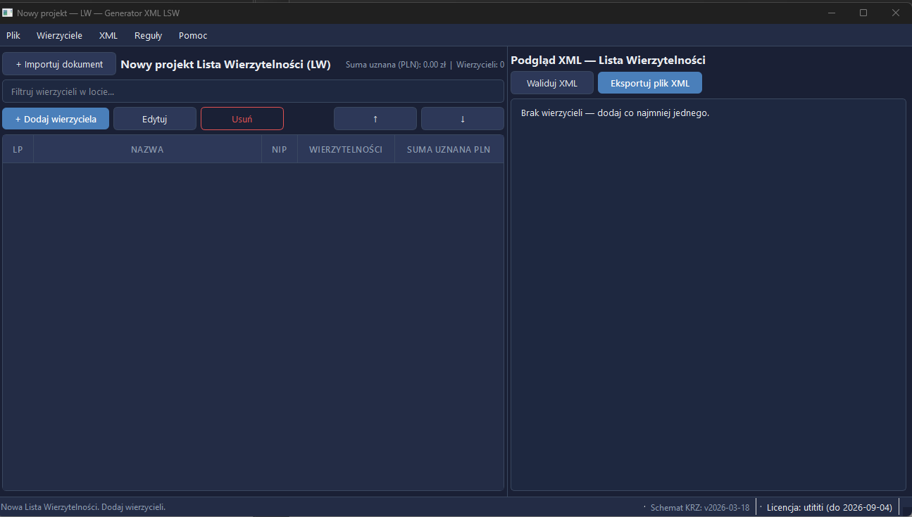
Task: Maximize the Generator XML LSW window
Action: click(x=863, y=13)
